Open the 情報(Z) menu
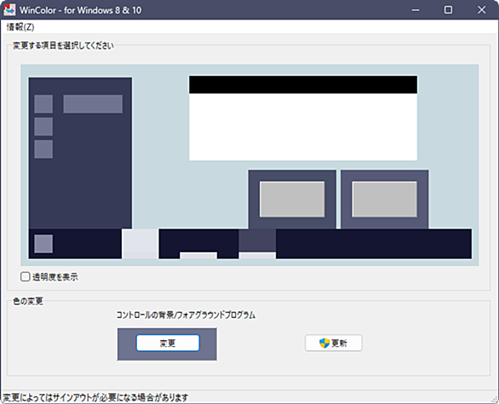 point(20,27)
